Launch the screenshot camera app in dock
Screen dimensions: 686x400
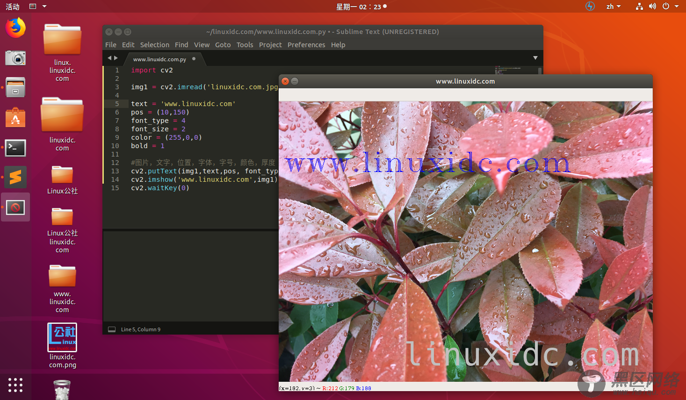15,58
